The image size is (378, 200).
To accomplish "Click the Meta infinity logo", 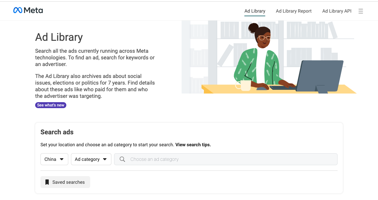I will 17,10.
